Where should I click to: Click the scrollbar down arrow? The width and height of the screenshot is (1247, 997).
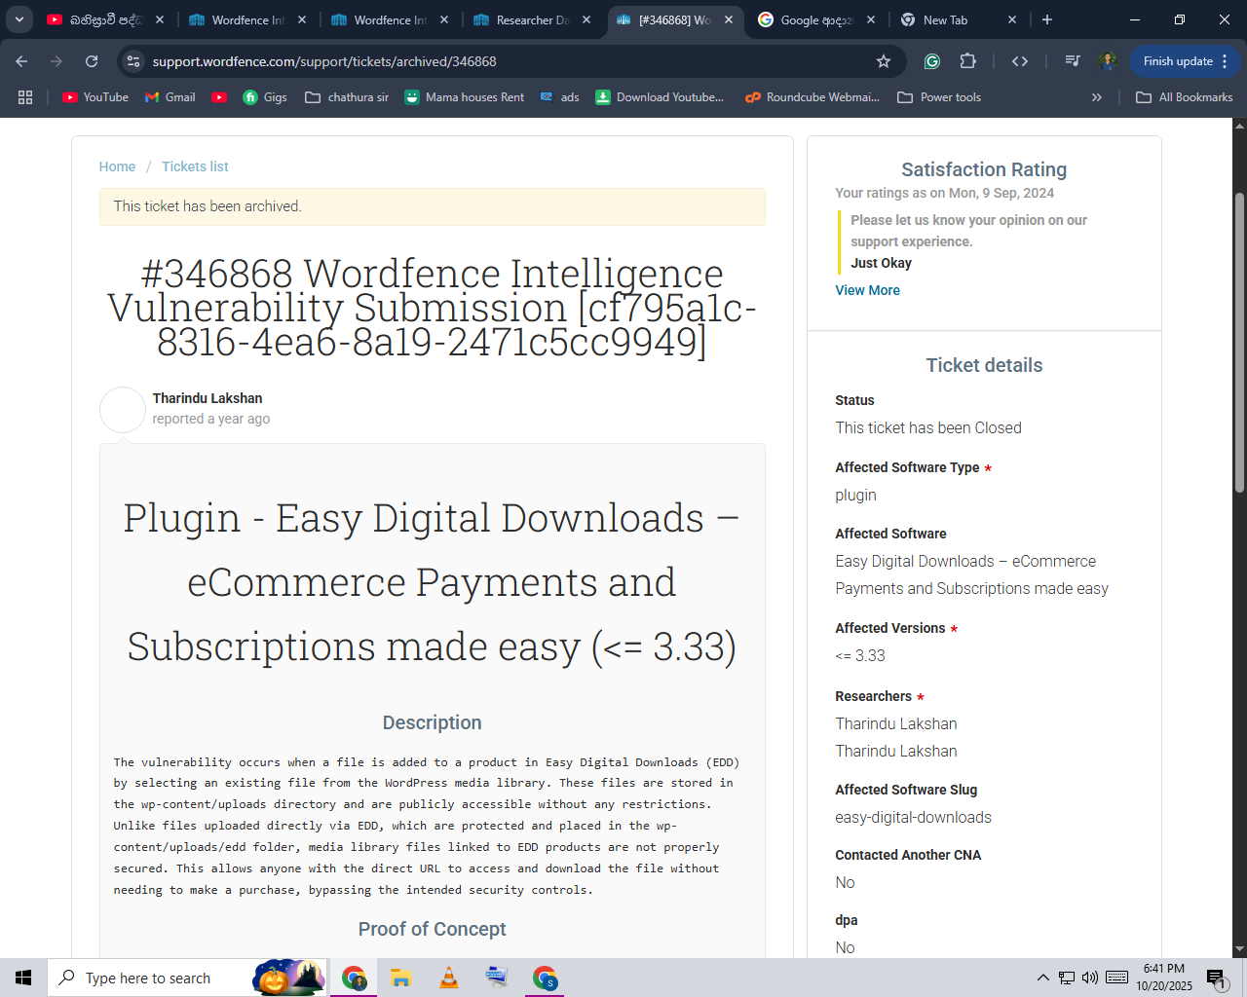1239,949
